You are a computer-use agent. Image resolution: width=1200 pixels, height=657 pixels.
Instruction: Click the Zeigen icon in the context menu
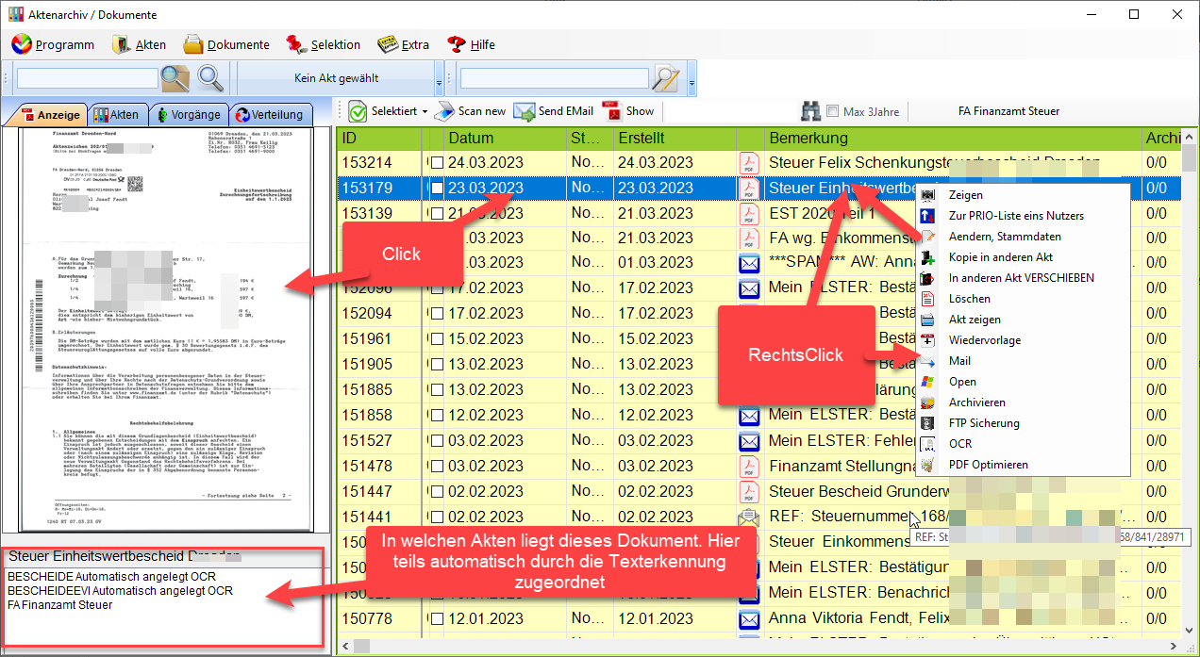tap(928, 195)
